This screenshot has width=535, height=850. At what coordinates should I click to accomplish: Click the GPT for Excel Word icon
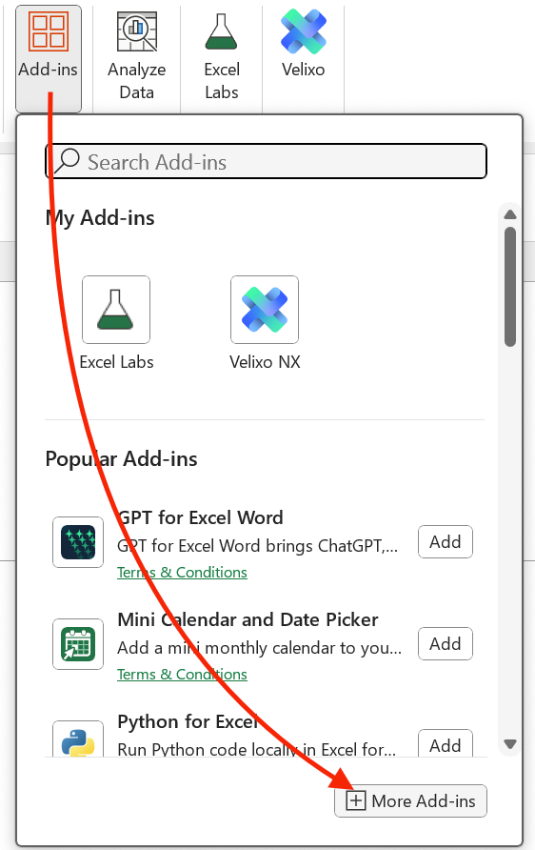78,542
